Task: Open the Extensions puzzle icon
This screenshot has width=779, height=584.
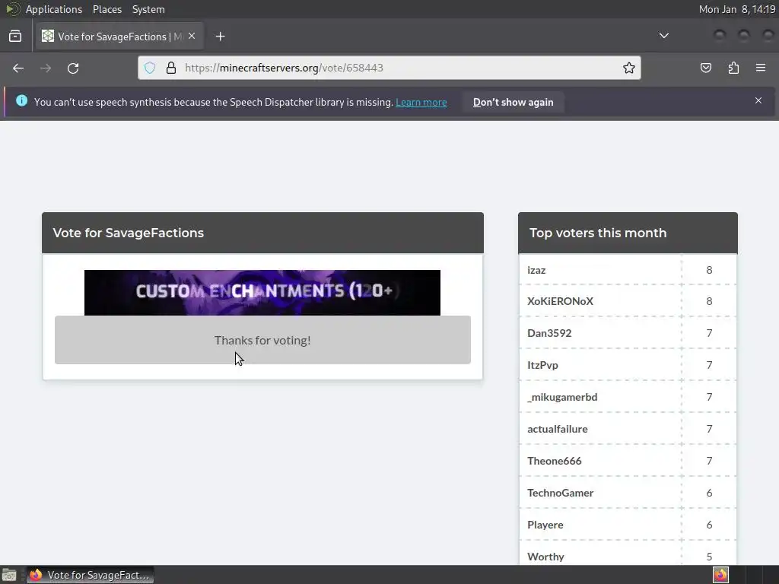Action: pos(734,68)
